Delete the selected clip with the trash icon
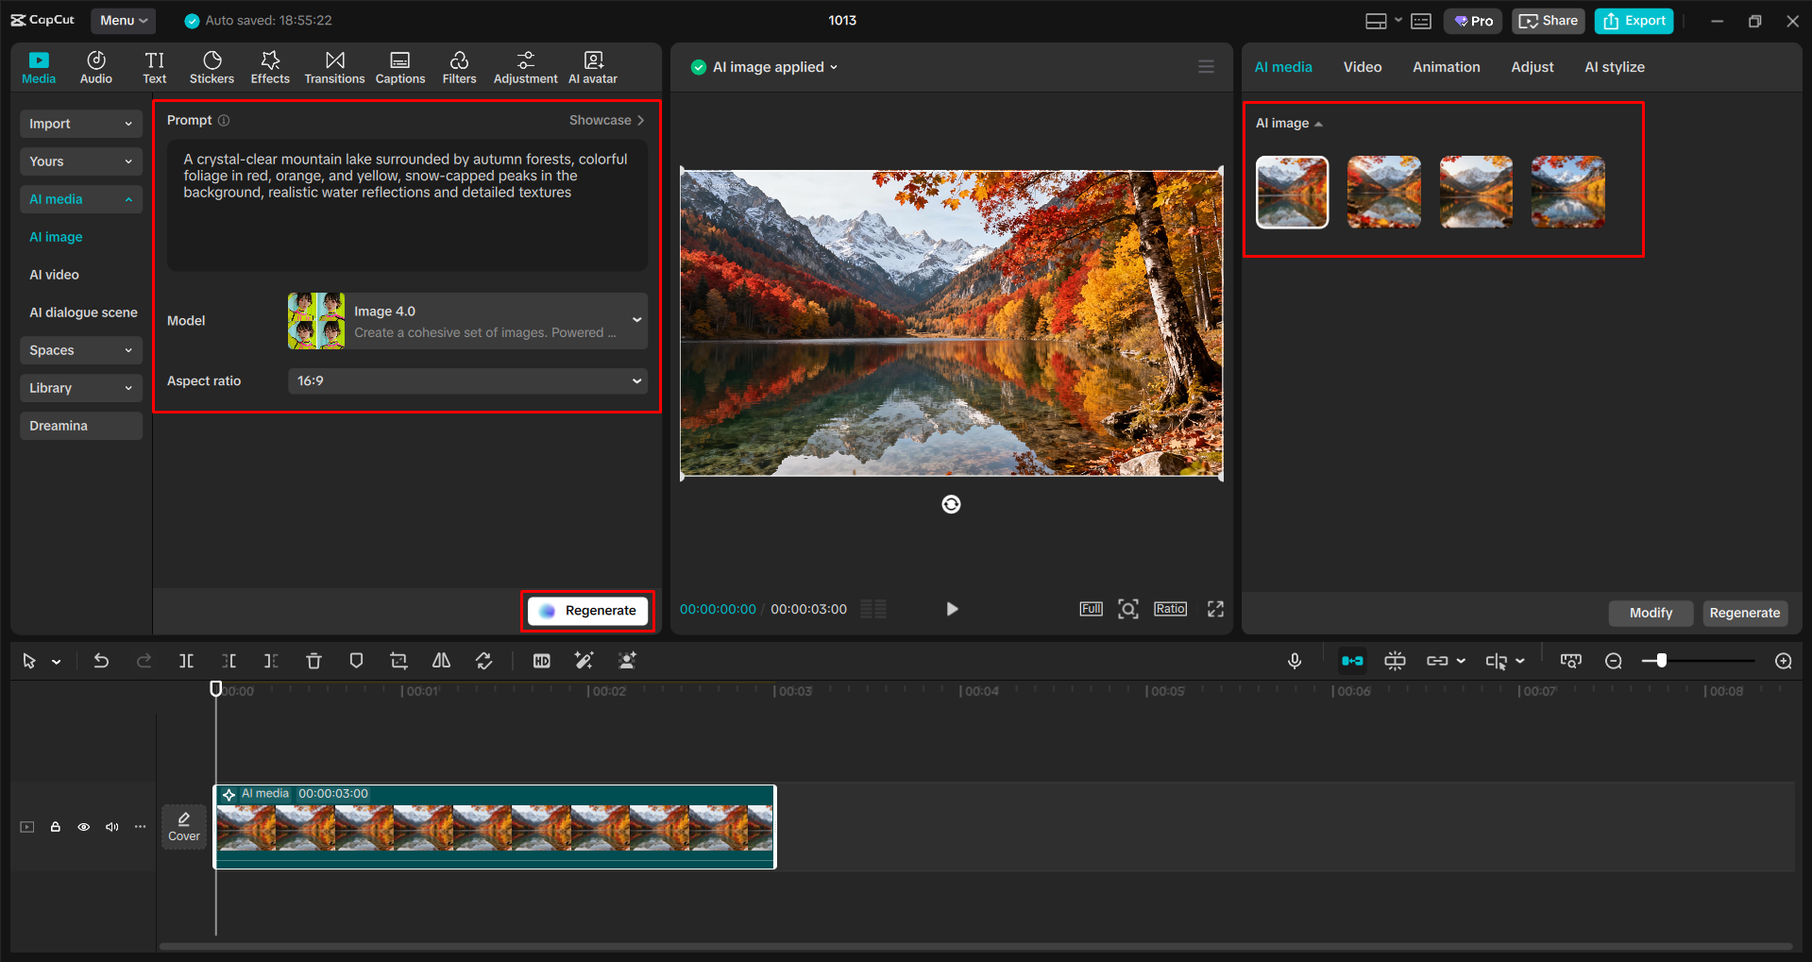1812x962 pixels. click(x=313, y=661)
